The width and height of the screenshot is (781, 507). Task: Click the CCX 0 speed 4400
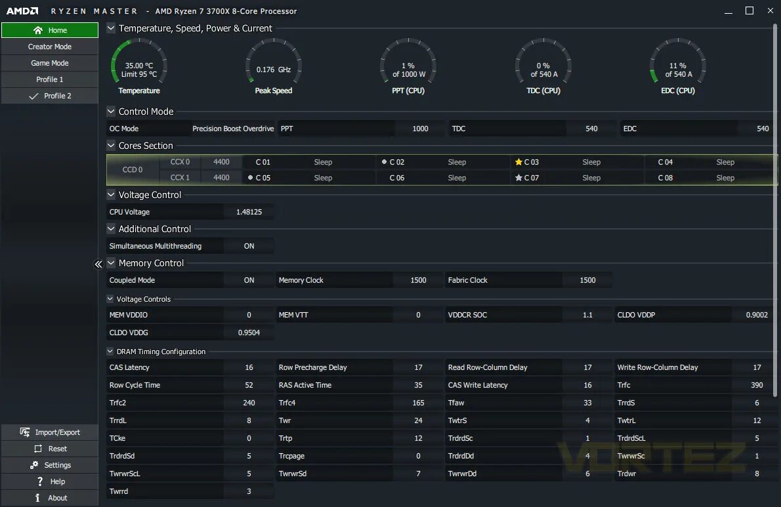point(221,162)
